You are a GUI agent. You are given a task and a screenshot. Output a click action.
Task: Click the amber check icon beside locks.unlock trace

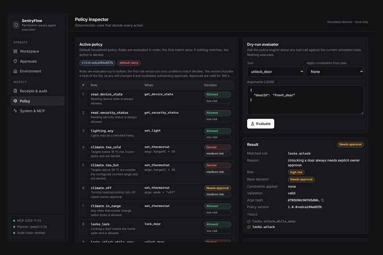point(249,227)
